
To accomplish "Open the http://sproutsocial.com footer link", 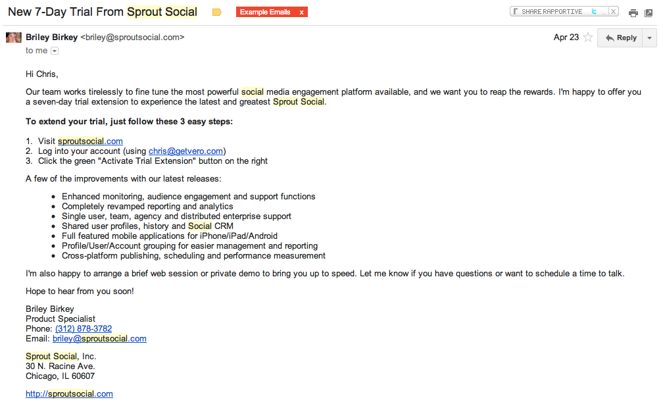I will tap(69, 393).
